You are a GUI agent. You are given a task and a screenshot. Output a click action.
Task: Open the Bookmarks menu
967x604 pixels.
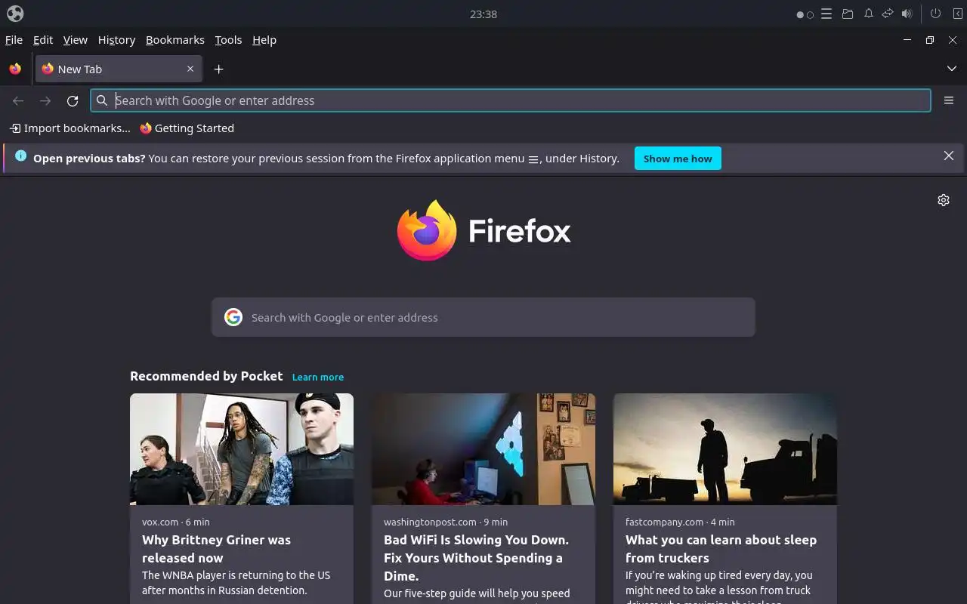pos(175,40)
